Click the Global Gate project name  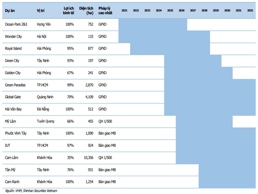[x=13, y=97]
